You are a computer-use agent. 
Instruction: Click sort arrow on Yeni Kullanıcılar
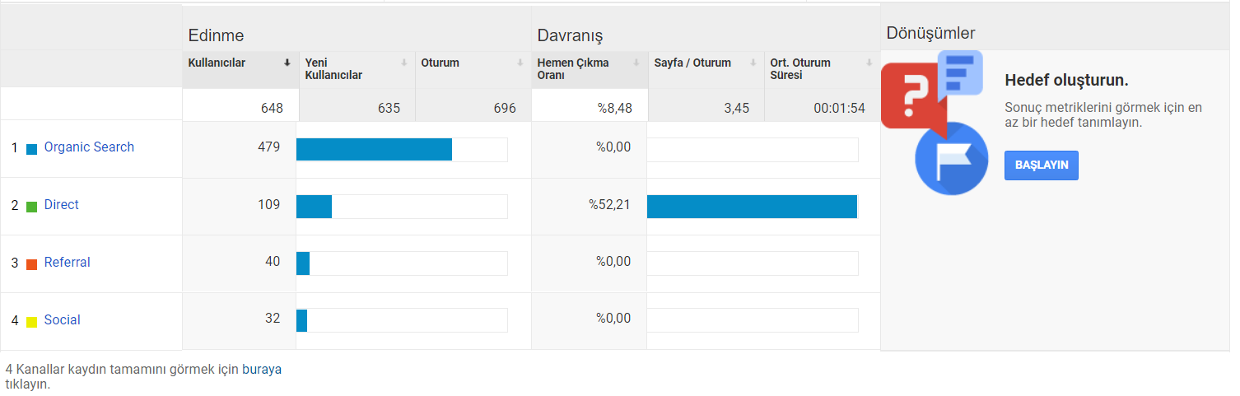pyautogui.click(x=404, y=63)
